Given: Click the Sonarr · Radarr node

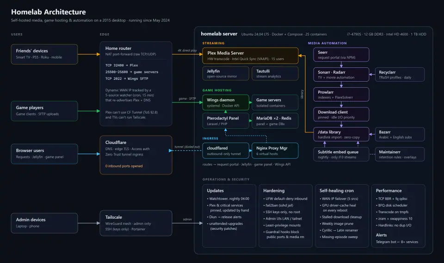Looking at the screenshot, I should point(341,75).
